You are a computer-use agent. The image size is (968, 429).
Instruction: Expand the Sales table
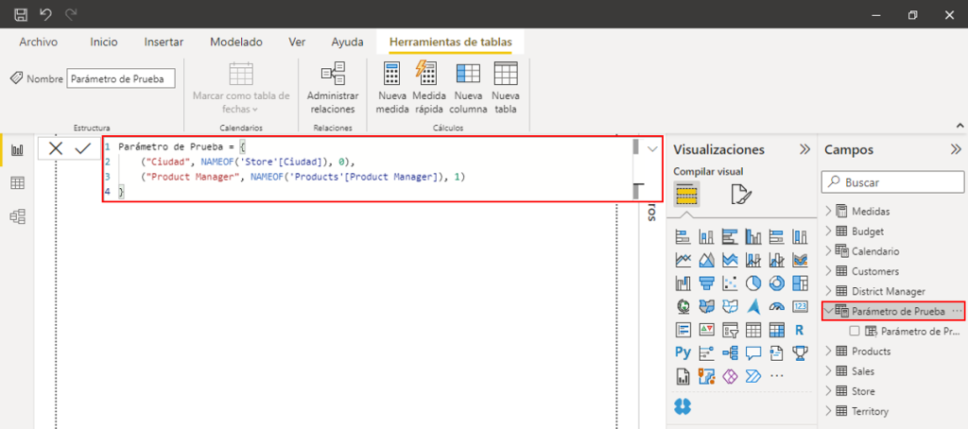pyautogui.click(x=828, y=371)
